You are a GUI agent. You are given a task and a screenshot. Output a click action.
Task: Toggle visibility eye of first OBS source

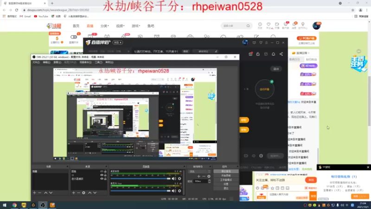102,171
